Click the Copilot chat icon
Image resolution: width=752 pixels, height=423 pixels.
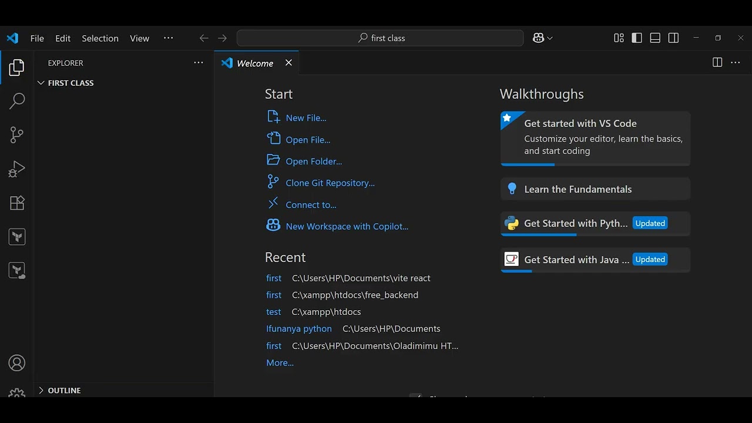[538, 38]
